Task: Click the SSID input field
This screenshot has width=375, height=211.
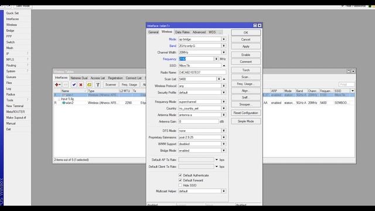Action: click(200, 66)
